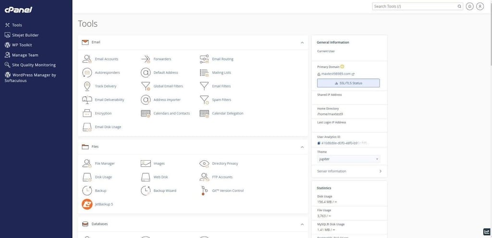The width and height of the screenshot is (492, 238).
Task: Open the Default Address @ icon
Action: pos(146,73)
